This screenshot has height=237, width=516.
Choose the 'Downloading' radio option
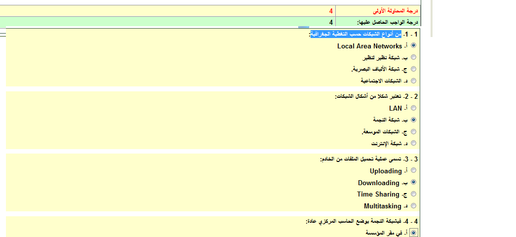tap(413, 182)
